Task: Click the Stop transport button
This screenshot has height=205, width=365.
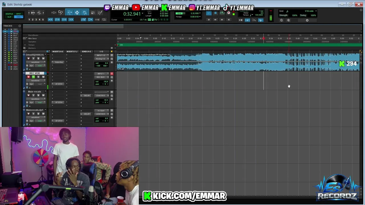Action: 215,13
